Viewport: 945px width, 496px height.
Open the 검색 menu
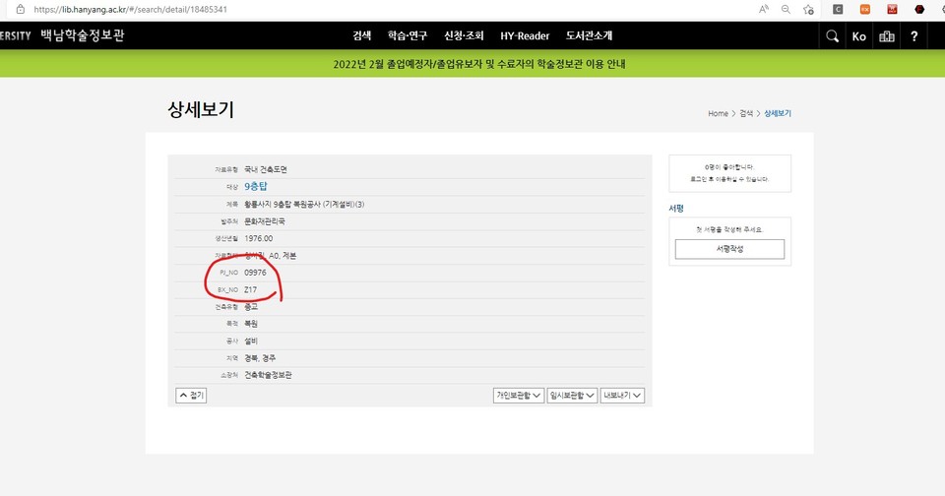[x=361, y=35]
